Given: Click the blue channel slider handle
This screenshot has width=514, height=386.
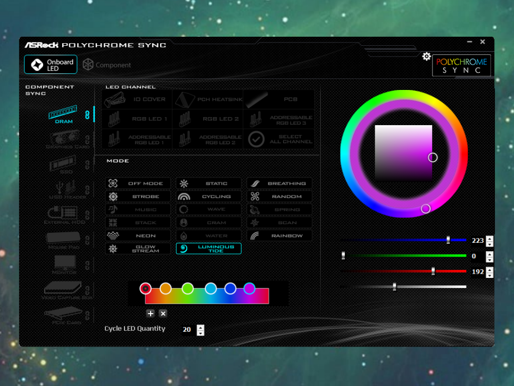Looking at the screenshot, I should [x=448, y=240].
